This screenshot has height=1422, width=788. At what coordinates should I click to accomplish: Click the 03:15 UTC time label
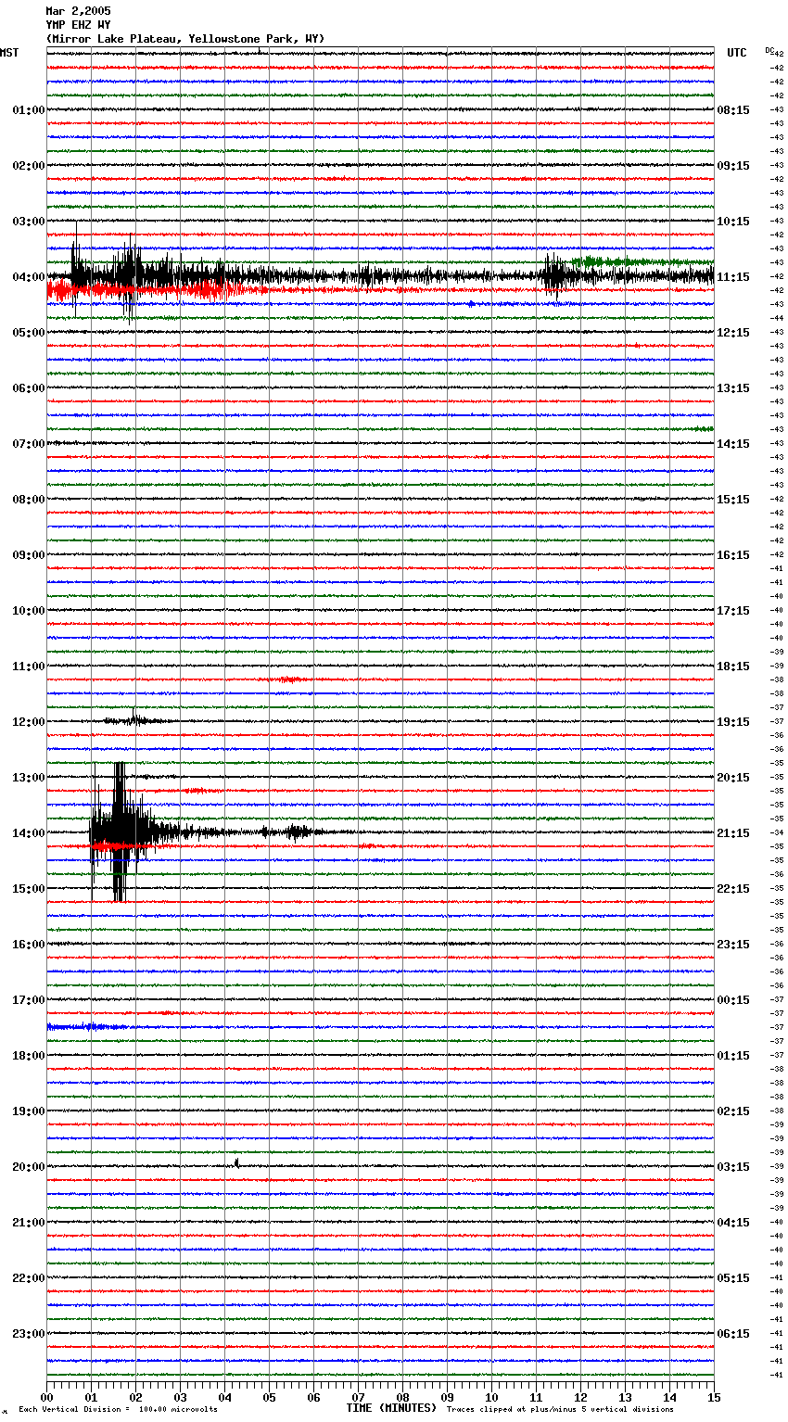pos(733,1167)
